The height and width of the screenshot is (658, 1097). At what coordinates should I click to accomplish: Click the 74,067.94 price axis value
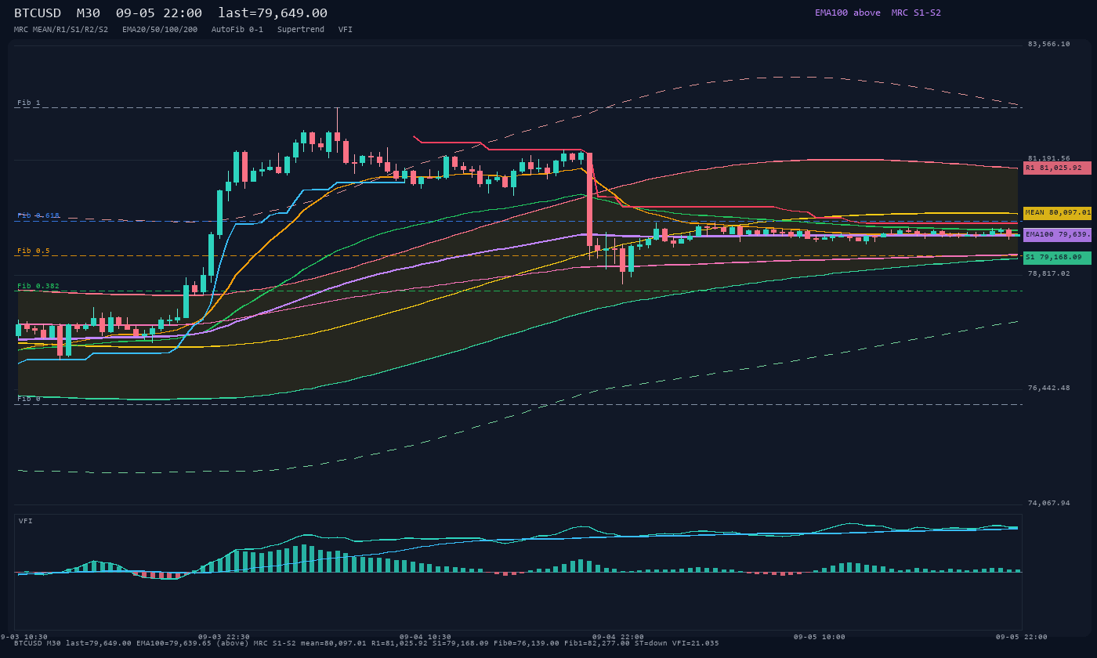click(1049, 503)
